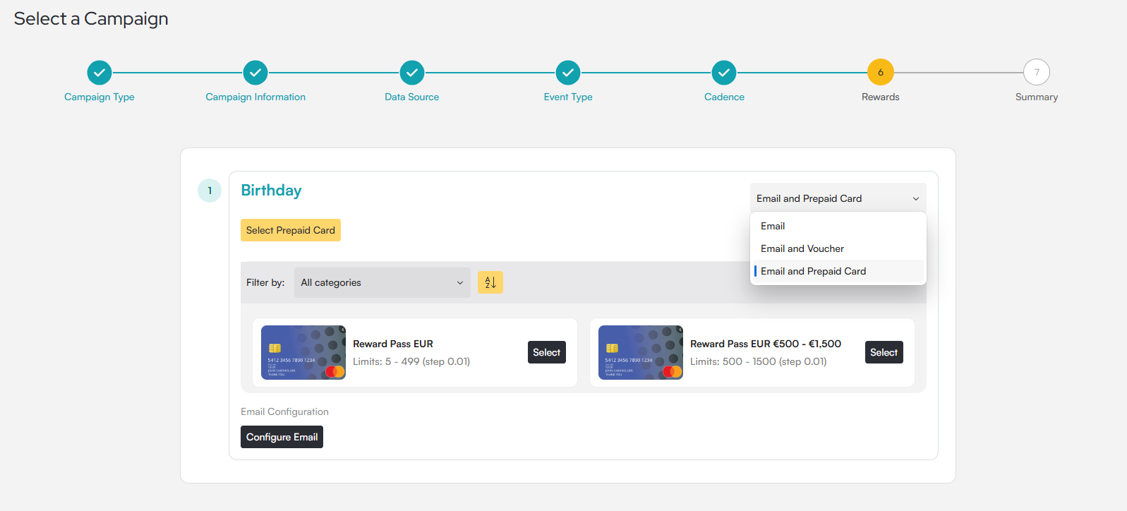
Task: Click Reward Pass EUR €500 - €1,500 card image
Action: [x=641, y=352]
